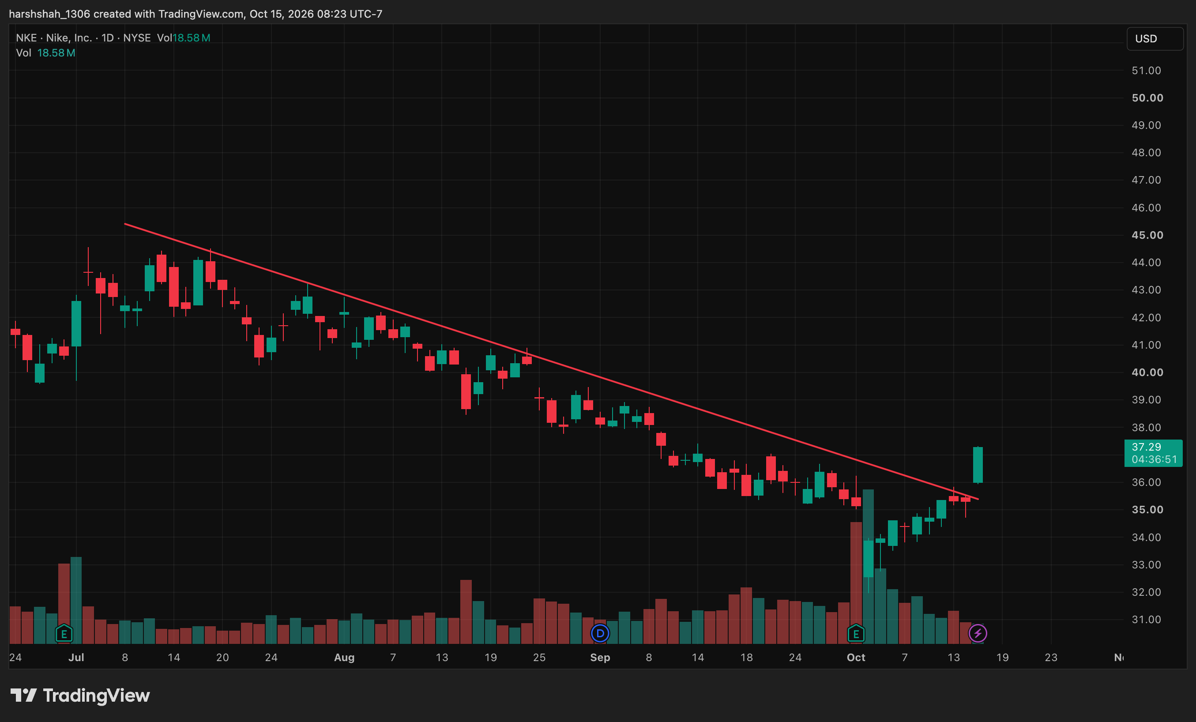Click the Vol 18.58 M indicator legend
1196x722 pixels.
[45, 53]
